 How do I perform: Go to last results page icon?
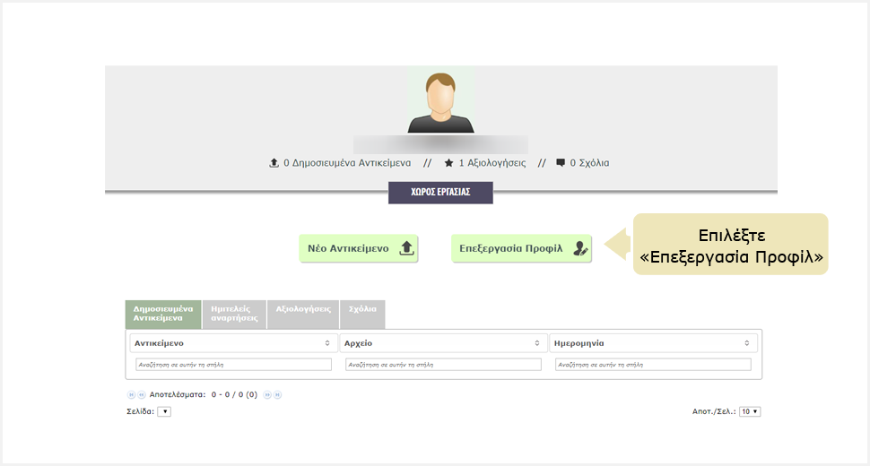click(x=277, y=394)
